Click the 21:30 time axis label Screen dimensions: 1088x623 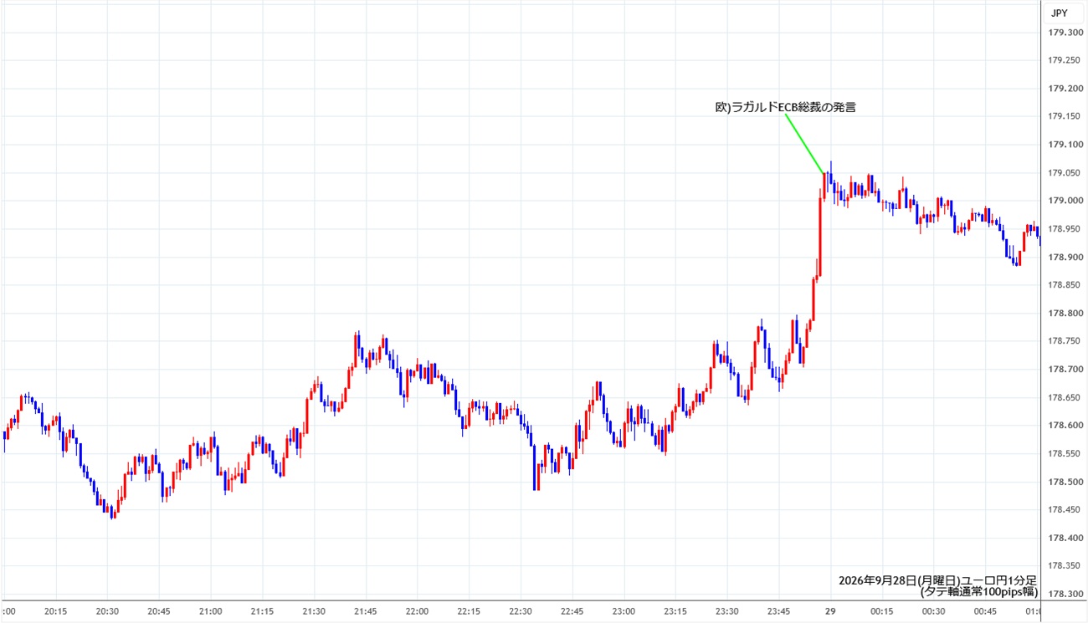[x=314, y=612]
